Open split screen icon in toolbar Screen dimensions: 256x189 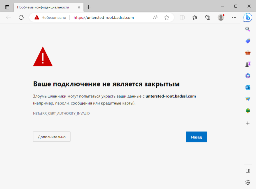coord(182,17)
